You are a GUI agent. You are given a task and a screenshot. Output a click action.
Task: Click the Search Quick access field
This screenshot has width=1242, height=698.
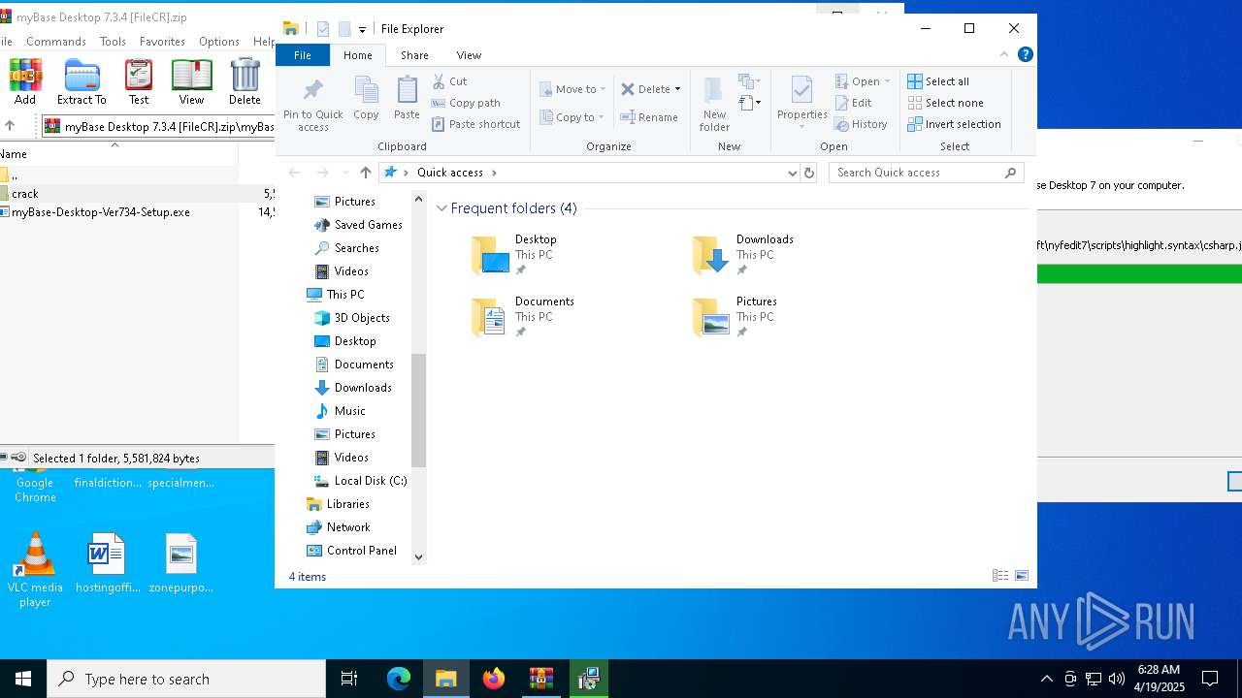click(x=927, y=173)
